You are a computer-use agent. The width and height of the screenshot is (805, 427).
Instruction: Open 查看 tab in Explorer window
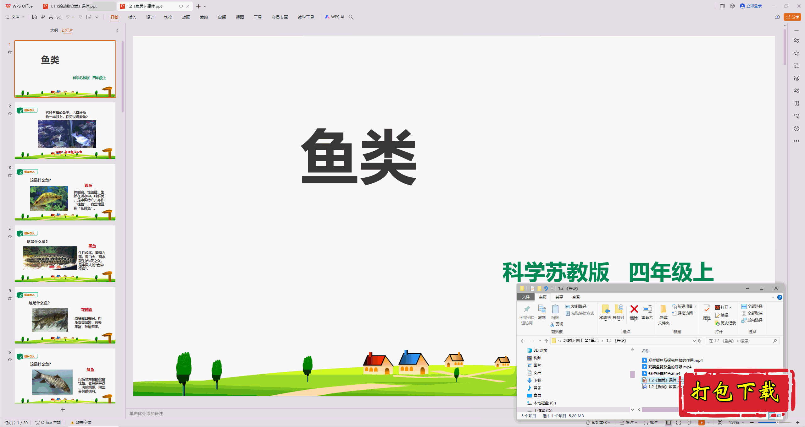576,297
